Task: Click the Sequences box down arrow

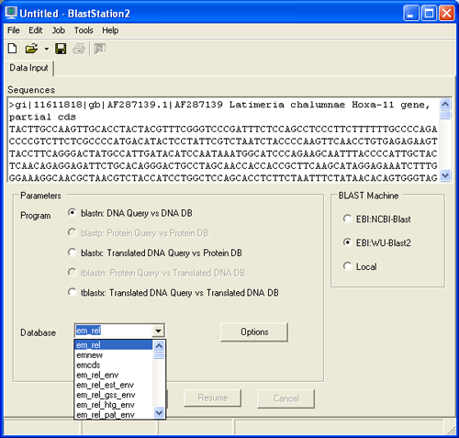Action: [445, 175]
